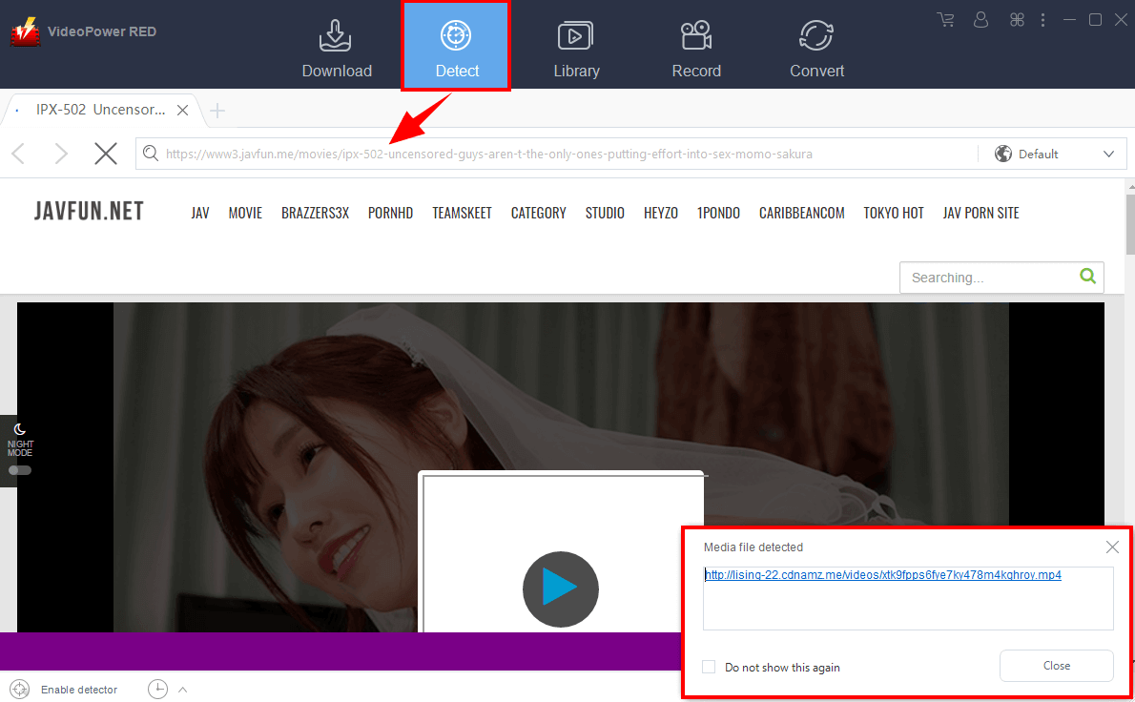Click the green search icon

[1087, 276]
